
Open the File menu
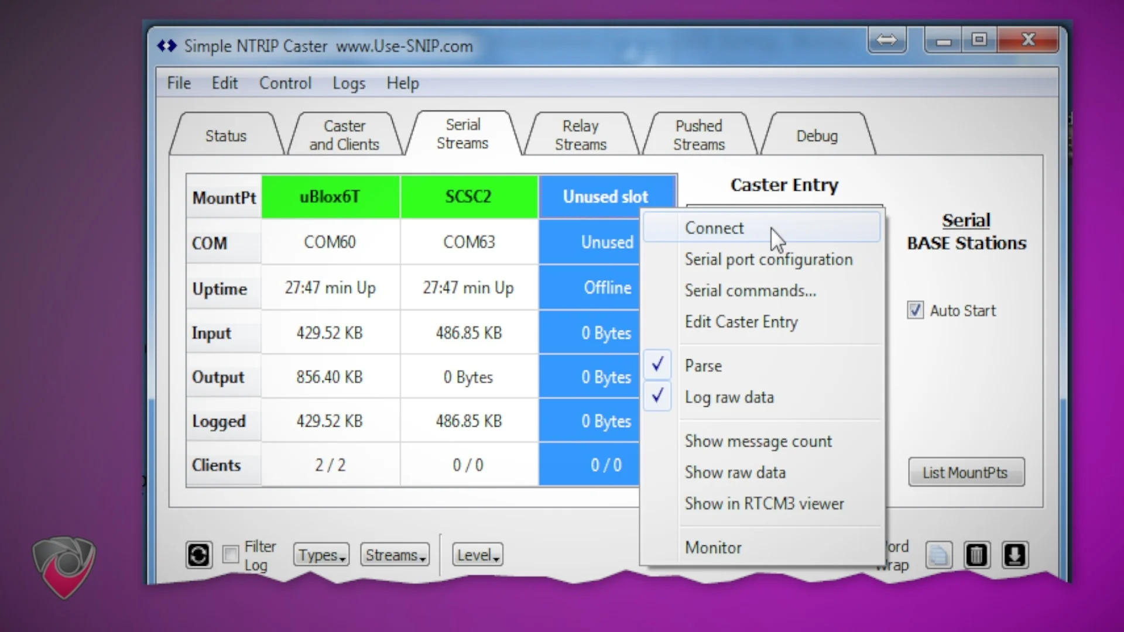[x=179, y=83]
